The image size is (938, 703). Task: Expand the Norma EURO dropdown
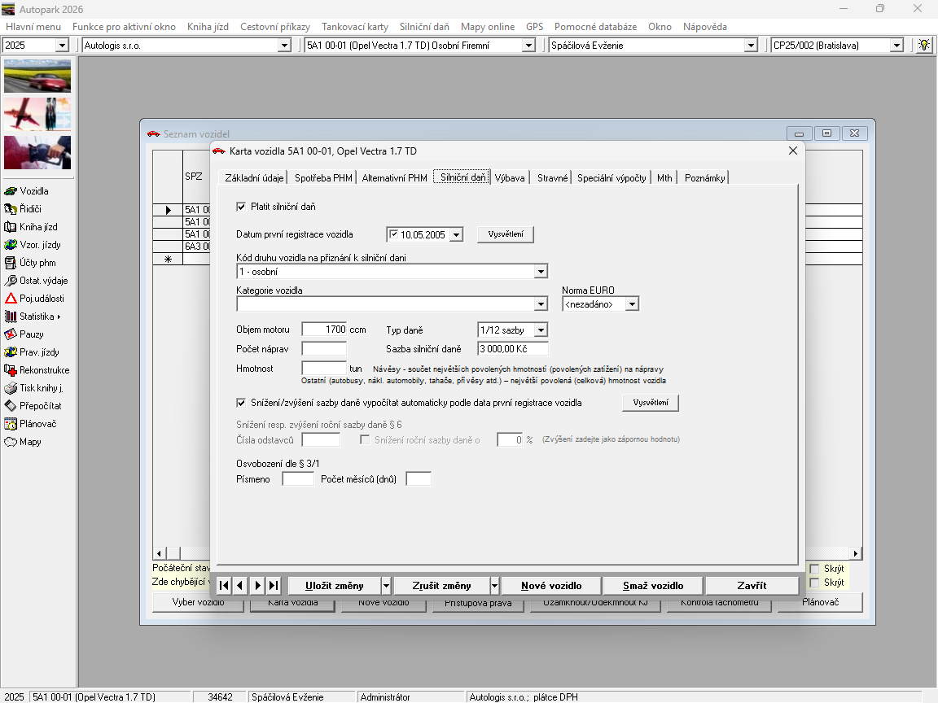tap(632, 304)
